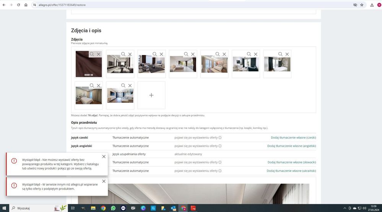
Task: Open browser downloads
Action: pos(372,5)
